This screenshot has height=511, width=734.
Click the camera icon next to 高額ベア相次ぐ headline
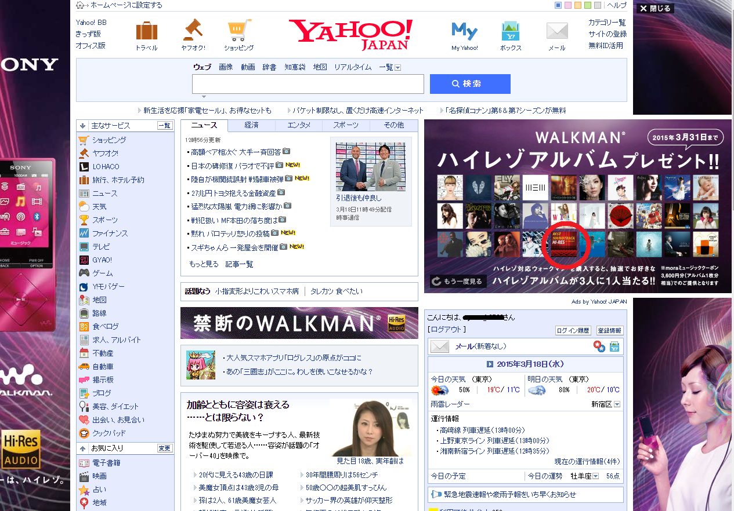(286, 151)
